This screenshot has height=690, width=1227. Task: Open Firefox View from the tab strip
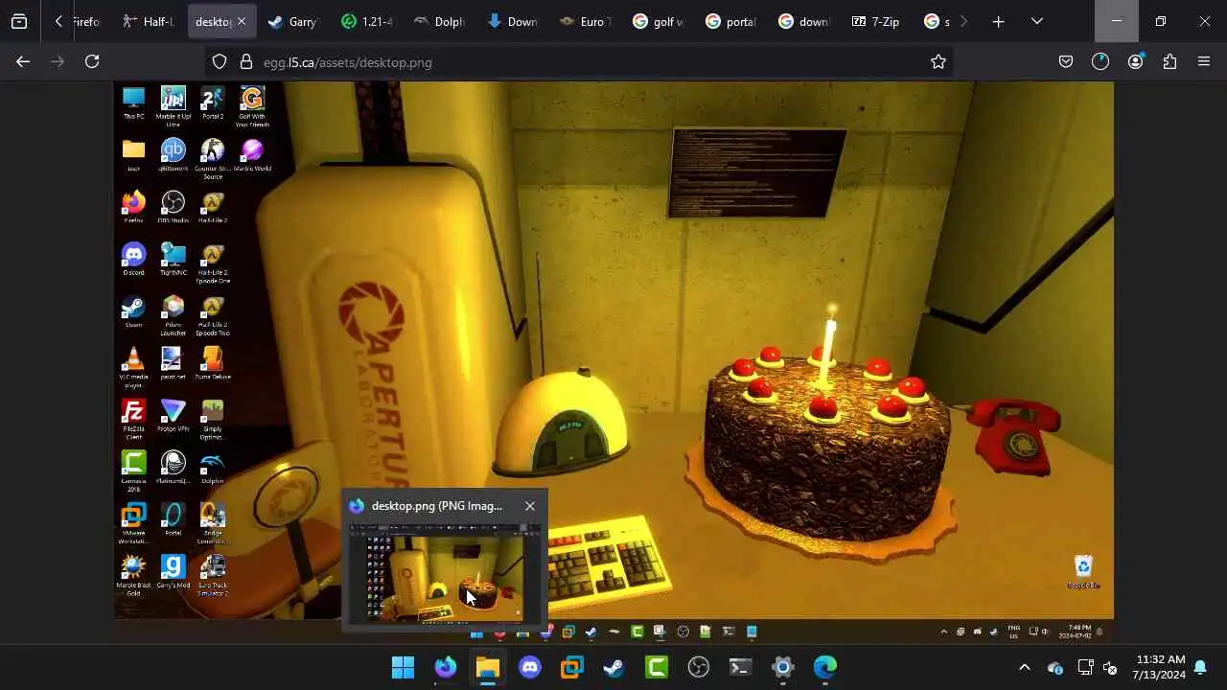coord(19,21)
